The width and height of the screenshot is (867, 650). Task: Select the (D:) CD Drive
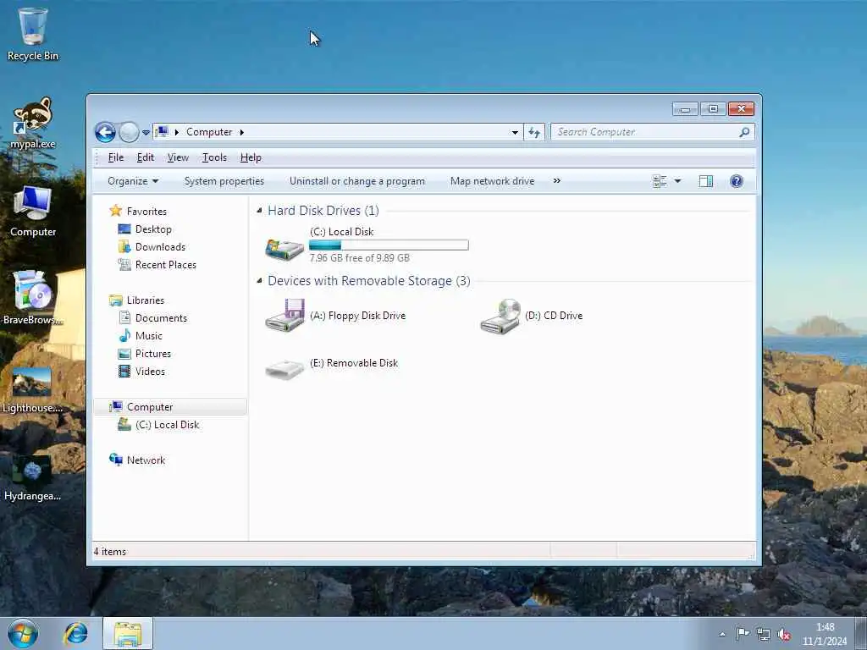(532, 316)
